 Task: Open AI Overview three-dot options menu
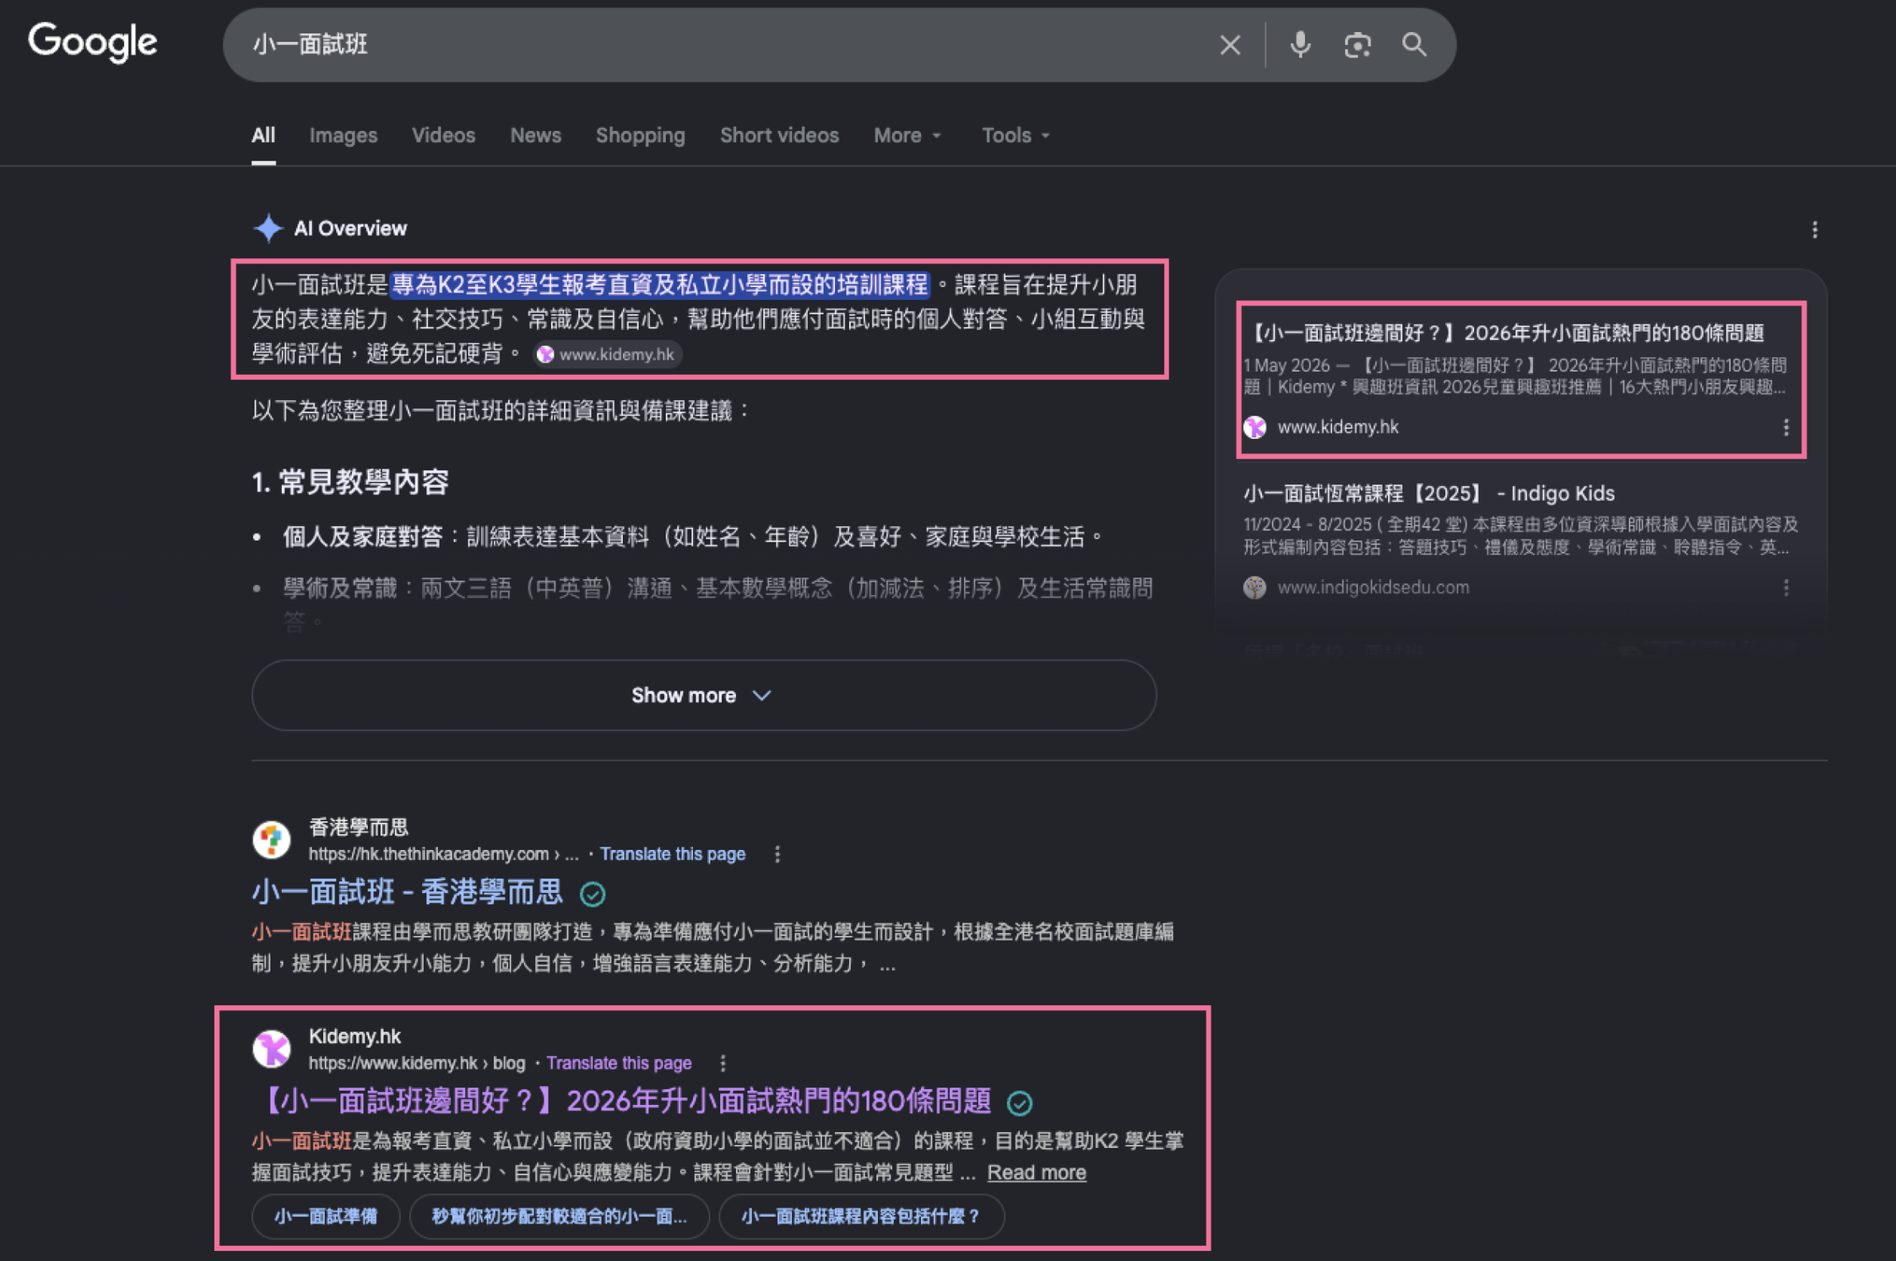pos(1814,230)
